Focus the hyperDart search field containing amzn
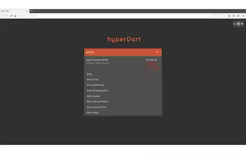The height and width of the screenshot is (154, 246). click(x=123, y=52)
